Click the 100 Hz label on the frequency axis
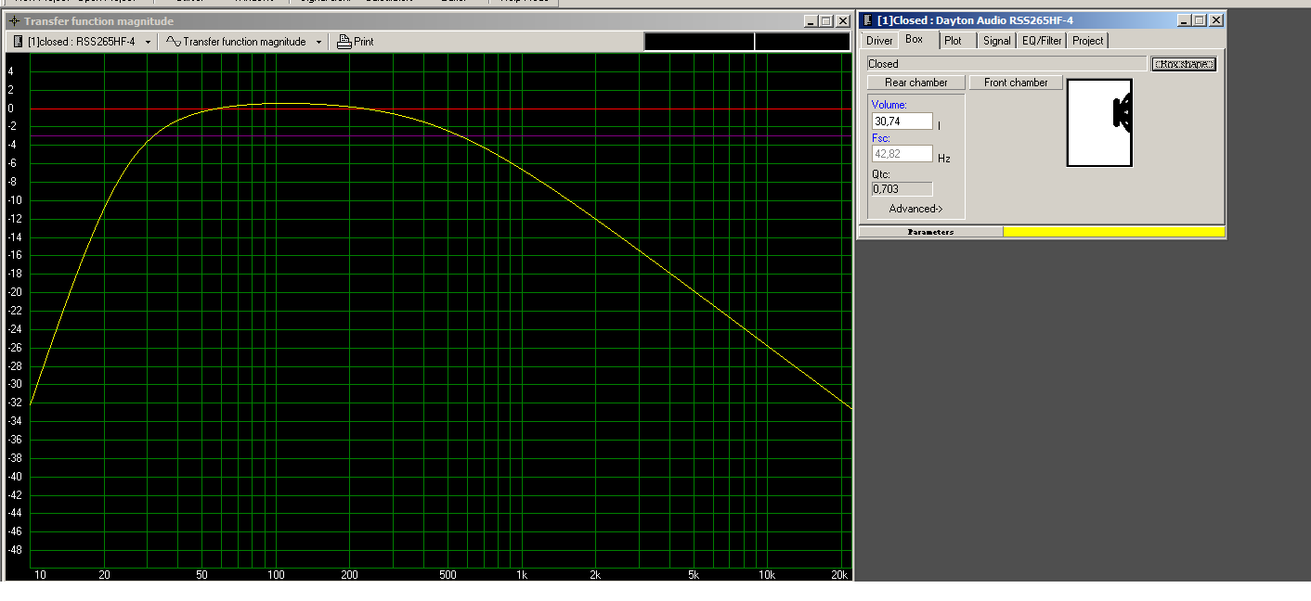This screenshot has width=1311, height=601. 275,575
